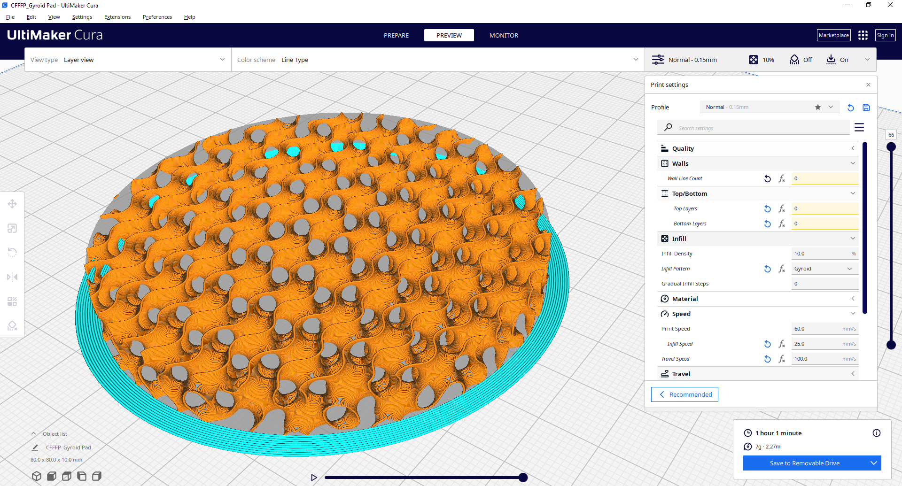Select the Scale tool icon

click(12, 228)
